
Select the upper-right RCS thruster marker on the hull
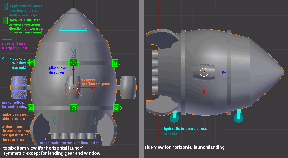(115, 63)
